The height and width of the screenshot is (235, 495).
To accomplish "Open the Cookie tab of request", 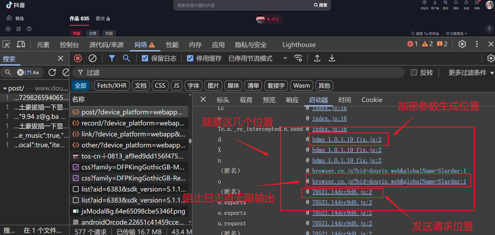I will point(372,100).
